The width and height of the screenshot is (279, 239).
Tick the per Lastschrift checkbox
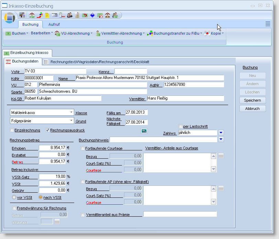tap(180, 126)
